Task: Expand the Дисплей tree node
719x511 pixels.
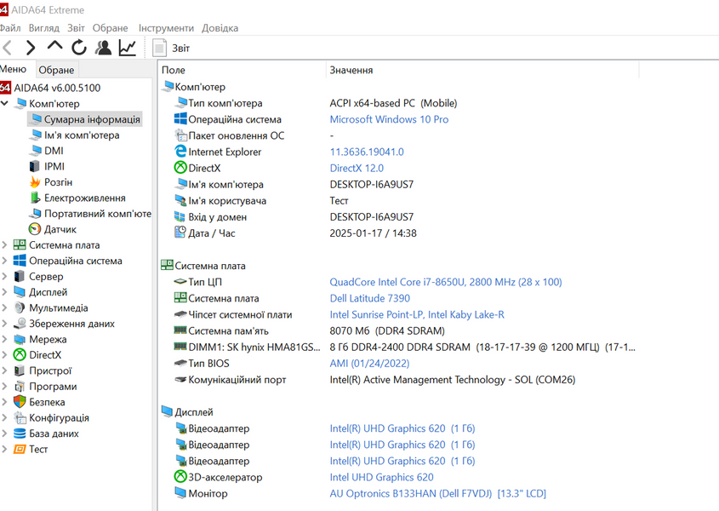Action: [x=4, y=292]
